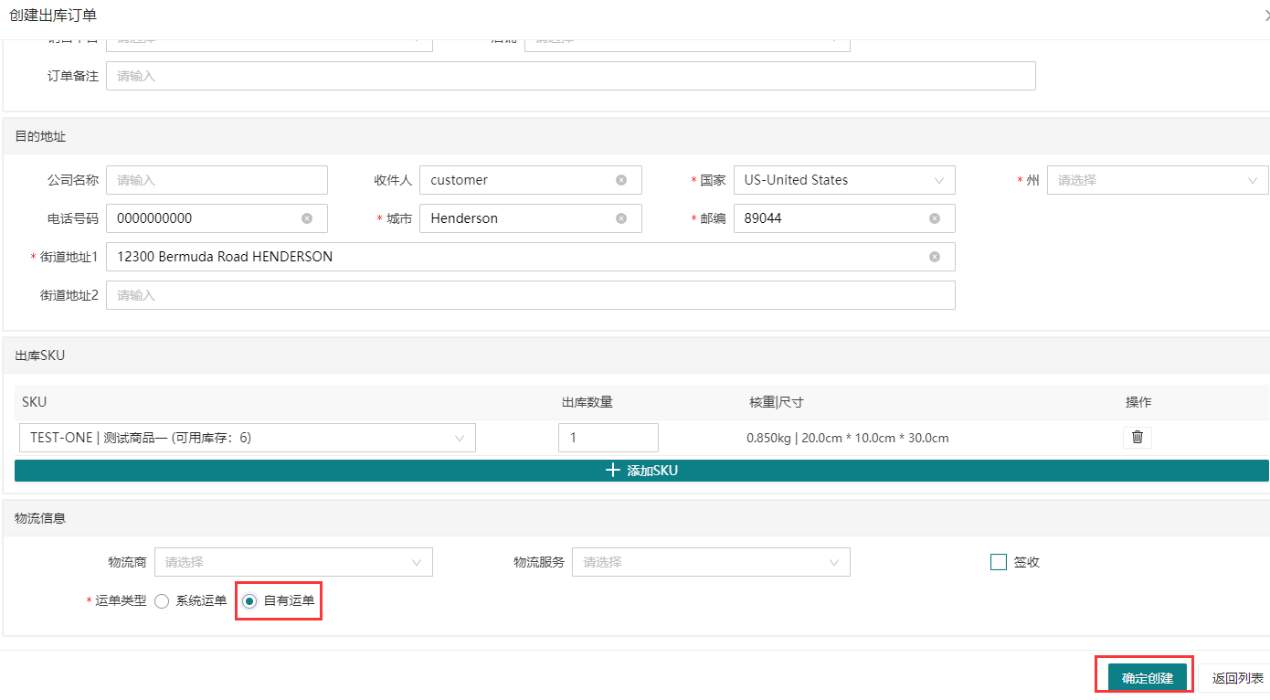
Task: Clear the phone number 0000000000 field
Action: pos(307,218)
